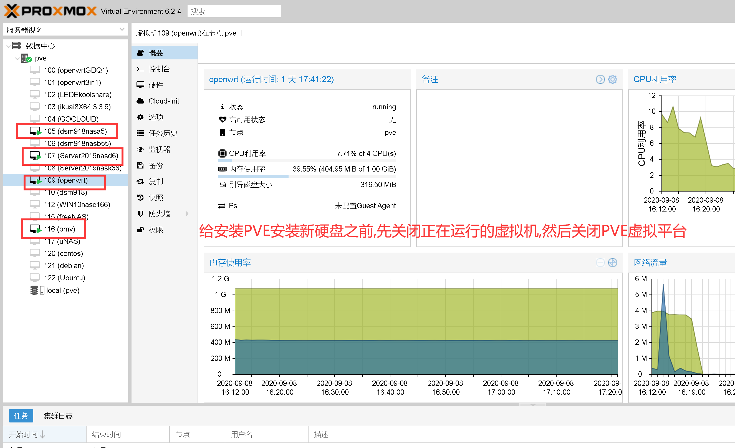Click the 内存使用率 chart zoom-in icon

(x=612, y=263)
